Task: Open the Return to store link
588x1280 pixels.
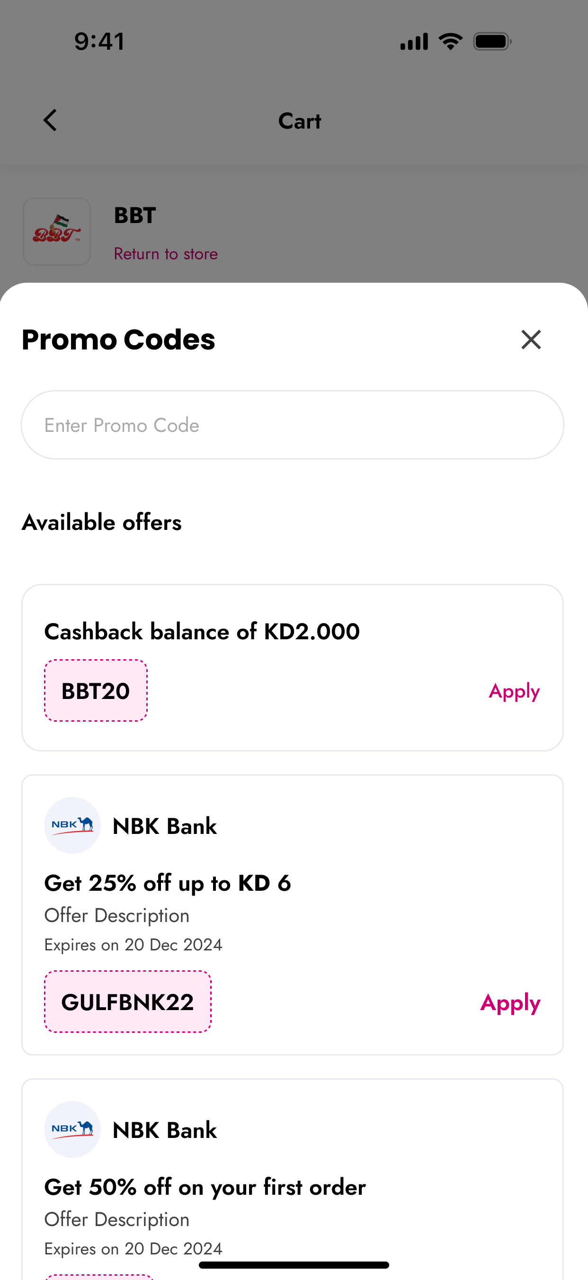Action: click(165, 254)
